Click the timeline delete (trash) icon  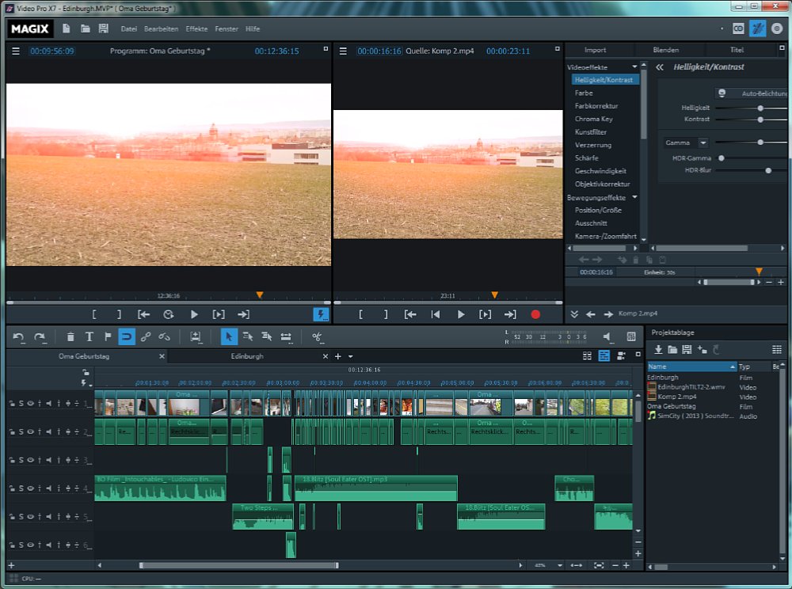tap(70, 336)
